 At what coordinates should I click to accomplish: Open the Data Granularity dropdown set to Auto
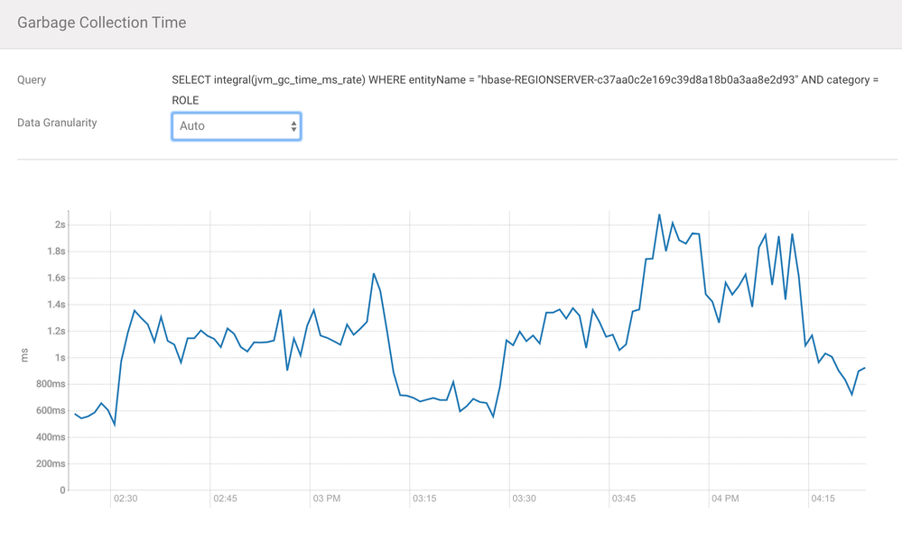(235, 126)
